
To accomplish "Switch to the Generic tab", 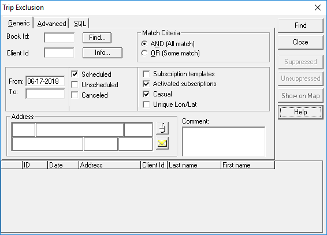I will pos(18,23).
